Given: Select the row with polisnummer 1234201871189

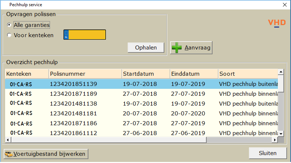Looking at the screenshot, I should click(142, 94).
